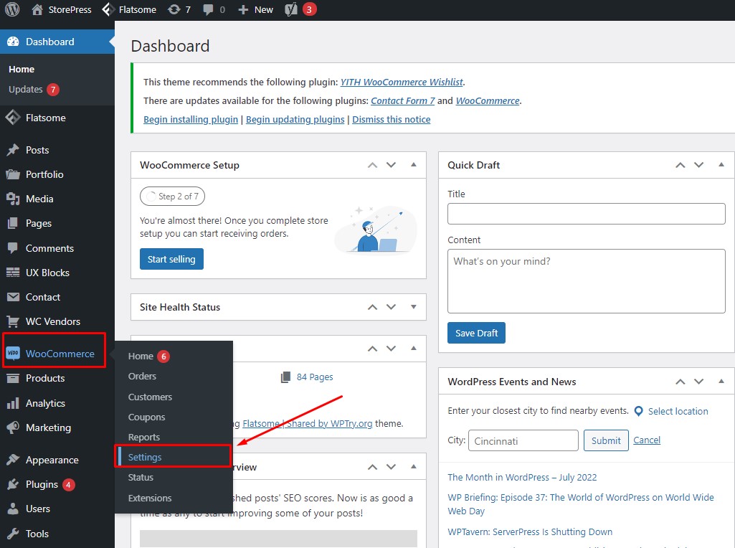
Task: Open Reports in the WooCommerce submenu
Action: click(x=144, y=437)
